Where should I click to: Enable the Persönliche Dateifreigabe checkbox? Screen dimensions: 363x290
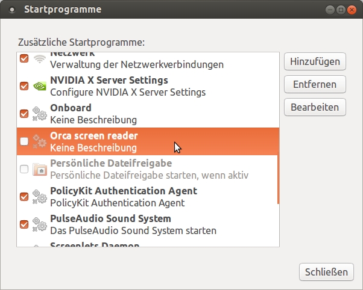[x=24, y=169]
